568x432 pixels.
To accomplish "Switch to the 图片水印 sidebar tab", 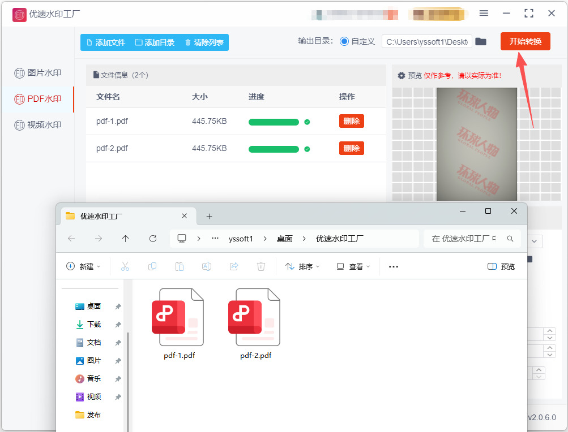I will point(38,73).
